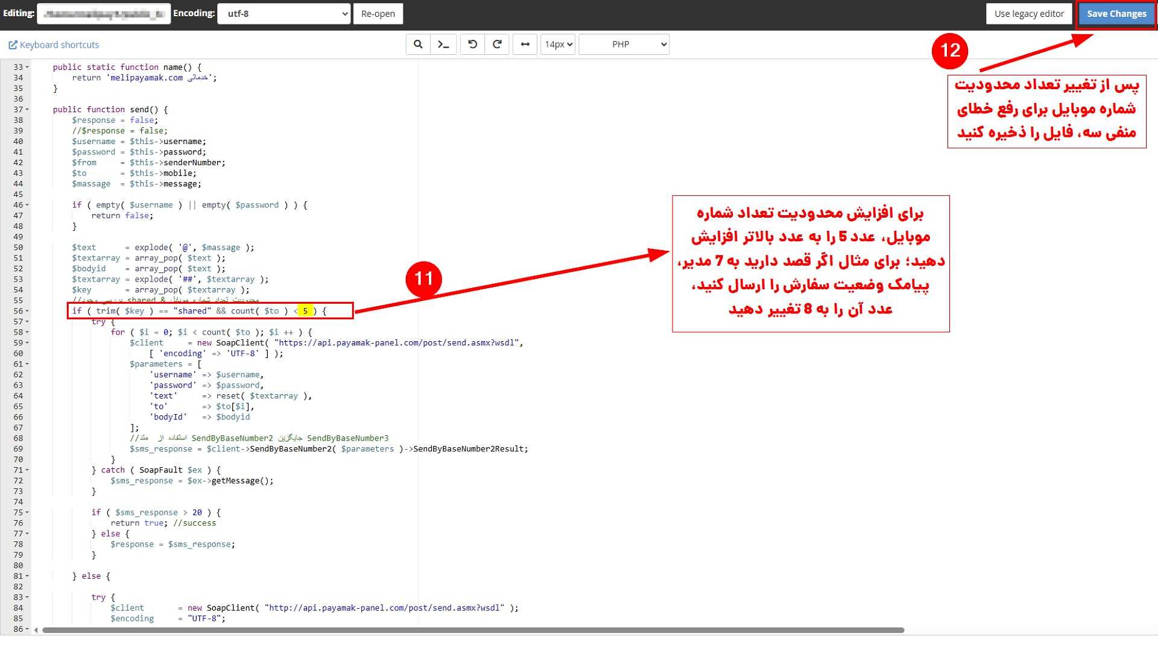
Task: Collapse the $parameters array at line 61
Action: point(28,365)
